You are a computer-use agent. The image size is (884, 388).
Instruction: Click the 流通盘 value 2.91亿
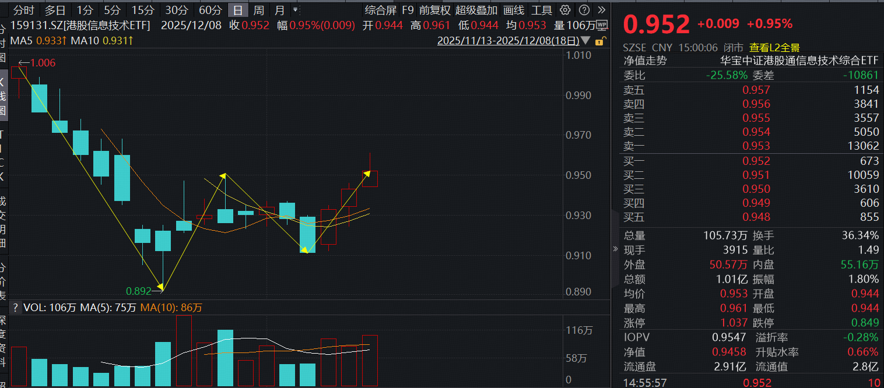[x=729, y=367]
